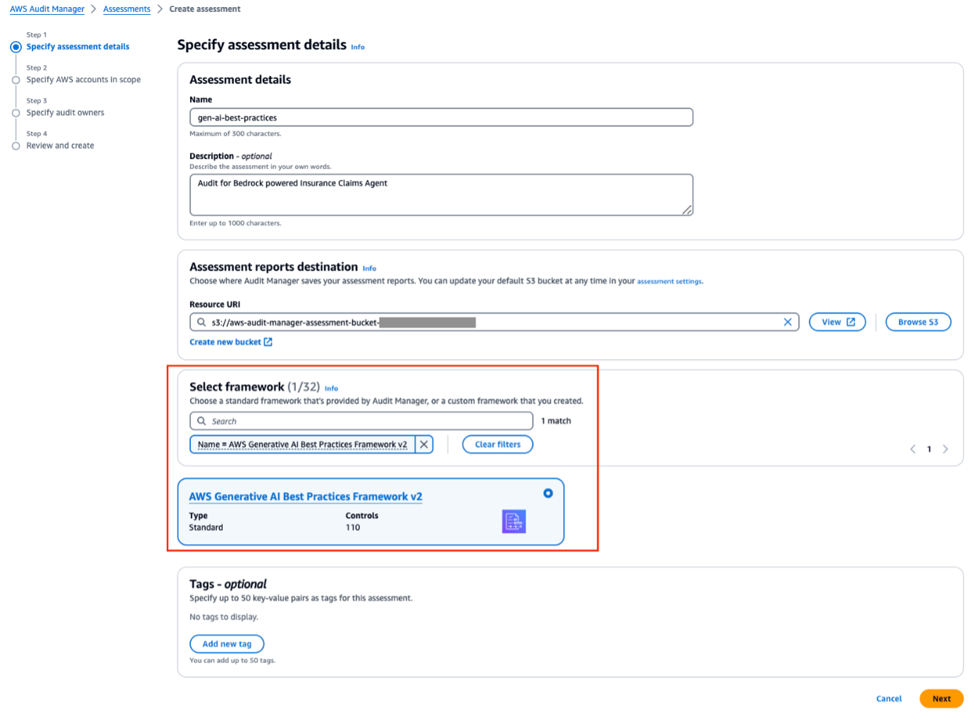Click the previous page chevron in framework pagination
Image resolution: width=975 pixels, height=720 pixels.
912,448
